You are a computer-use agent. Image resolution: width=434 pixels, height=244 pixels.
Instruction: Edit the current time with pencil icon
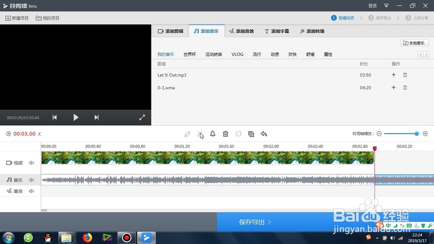39,134
